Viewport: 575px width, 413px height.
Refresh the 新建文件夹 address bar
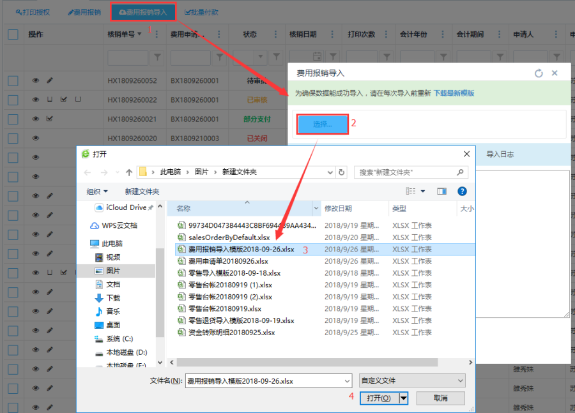pos(342,172)
